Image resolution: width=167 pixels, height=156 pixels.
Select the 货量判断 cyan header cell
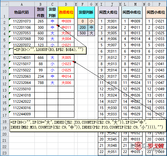coord(86,12)
